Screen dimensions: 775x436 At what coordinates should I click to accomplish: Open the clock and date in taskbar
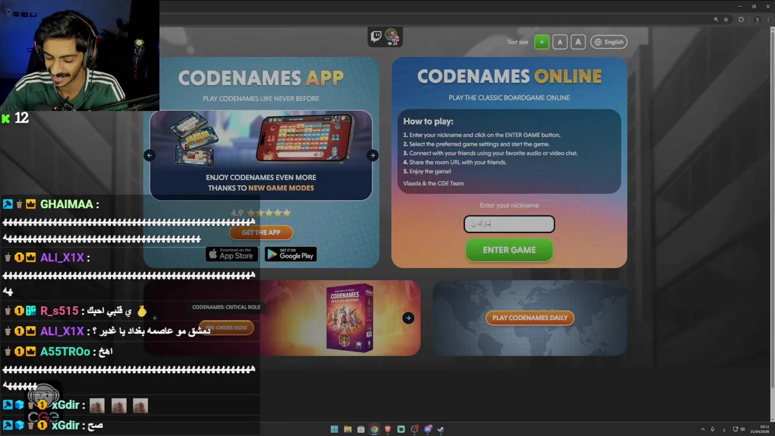point(760,429)
